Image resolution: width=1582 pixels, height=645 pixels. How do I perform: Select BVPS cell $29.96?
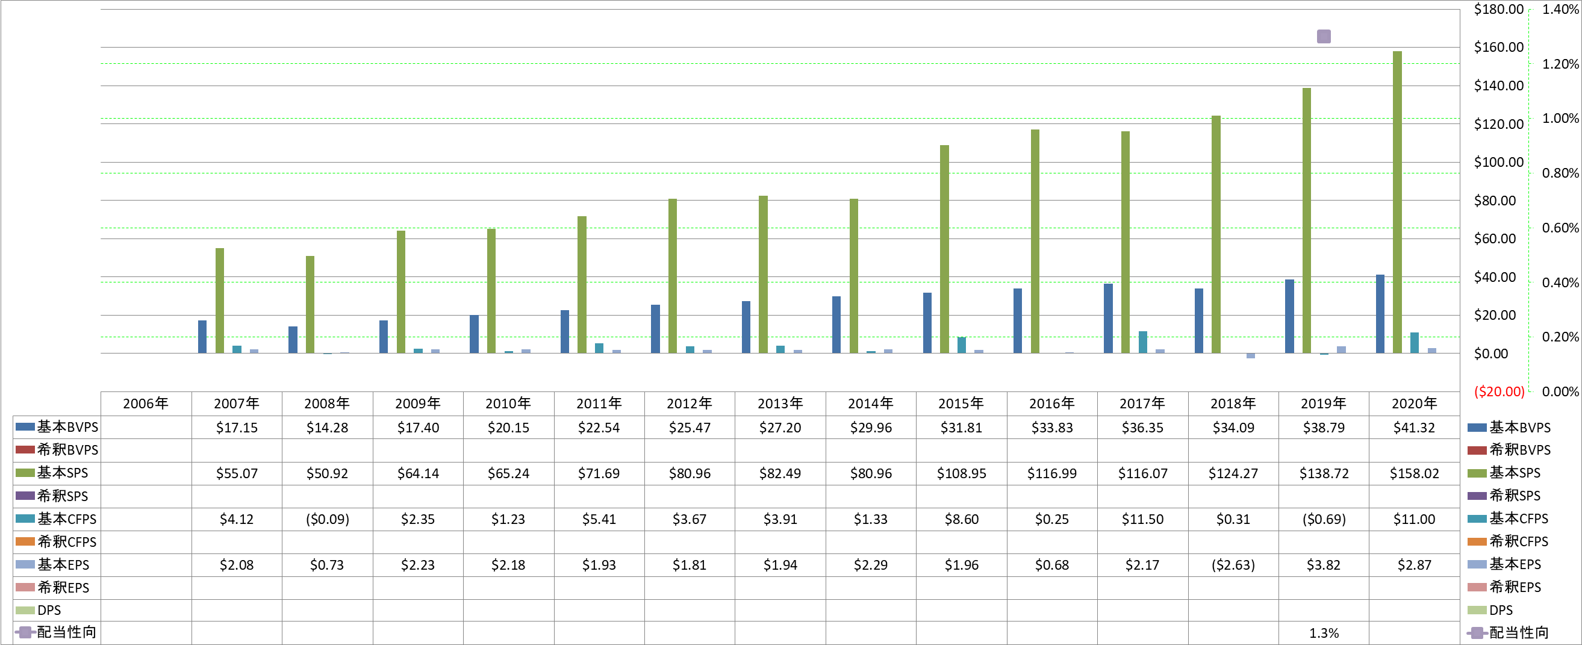pyautogui.click(x=871, y=428)
